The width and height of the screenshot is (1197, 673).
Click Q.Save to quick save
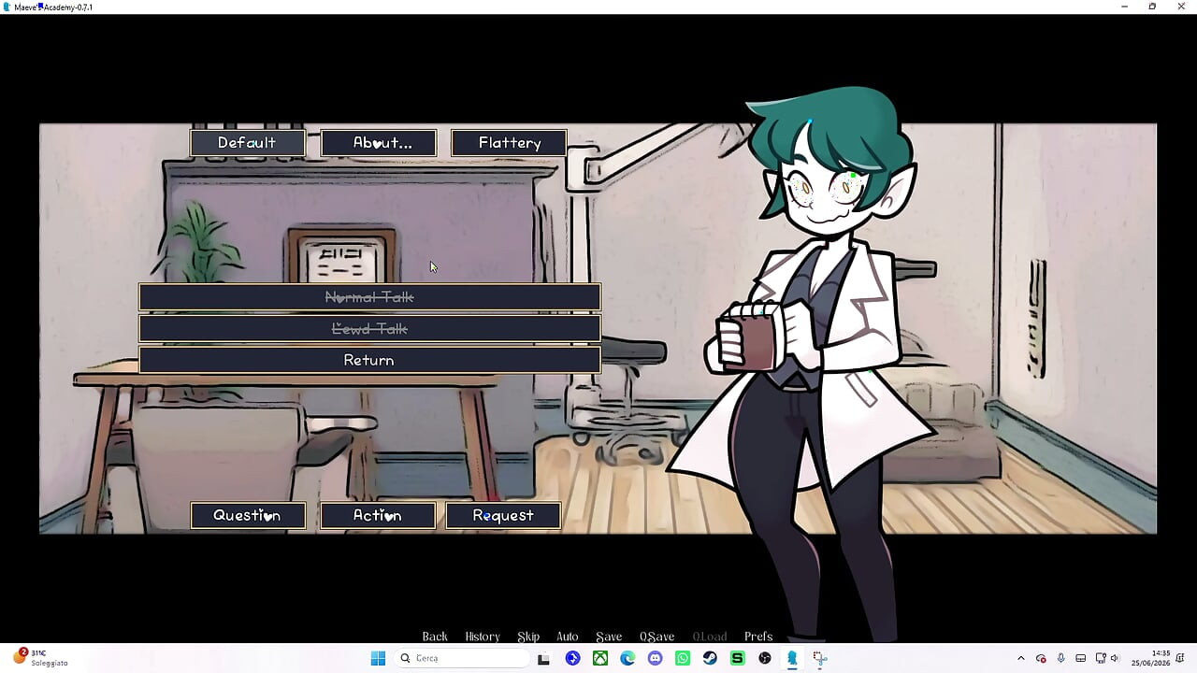pyautogui.click(x=656, y=637)
